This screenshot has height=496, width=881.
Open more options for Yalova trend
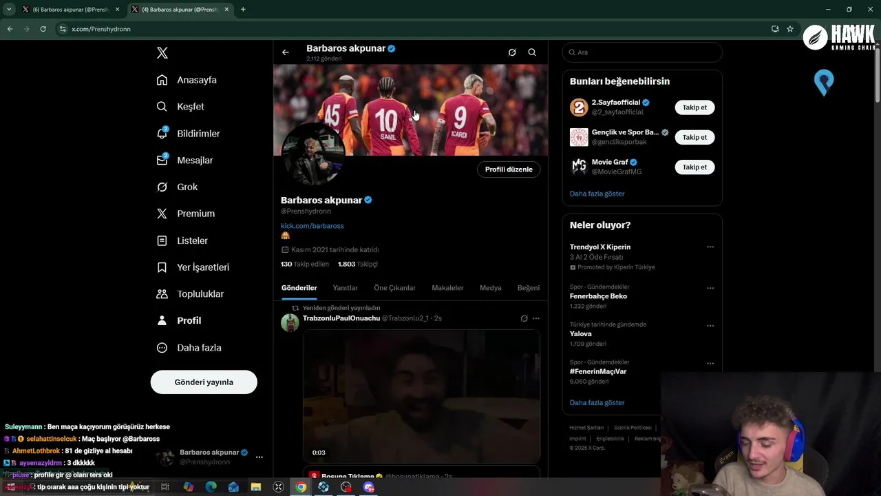click(710, 326)
